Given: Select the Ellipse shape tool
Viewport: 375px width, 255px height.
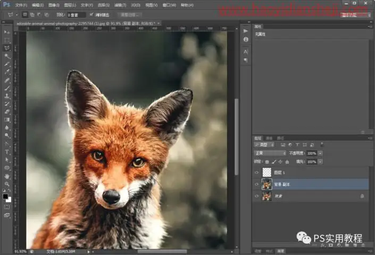Looking at the screenshot, I should (x=7, y=168).
